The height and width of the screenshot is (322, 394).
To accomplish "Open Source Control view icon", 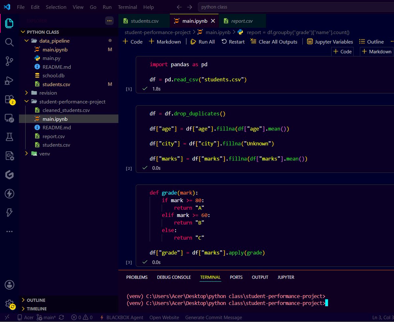I will click(9, 61).
